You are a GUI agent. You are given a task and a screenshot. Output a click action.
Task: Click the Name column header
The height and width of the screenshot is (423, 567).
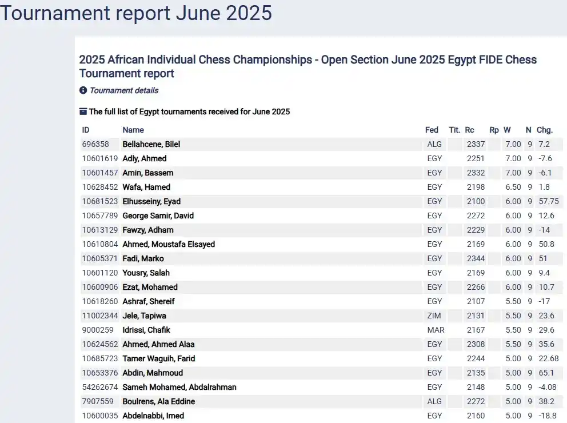click(133, 130)
